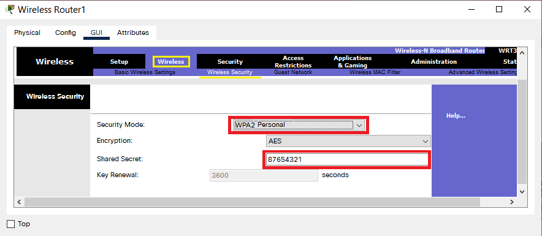The height and width of the screenshot is (236, 542).
Task: Click vertical scrollbar up arrow
Action: pos(522,53)
